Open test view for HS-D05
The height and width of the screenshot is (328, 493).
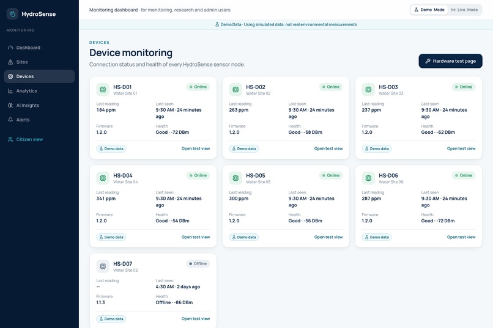[x=328, y=237]
